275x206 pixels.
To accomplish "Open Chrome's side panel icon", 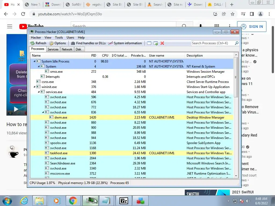I will point(252,14).
